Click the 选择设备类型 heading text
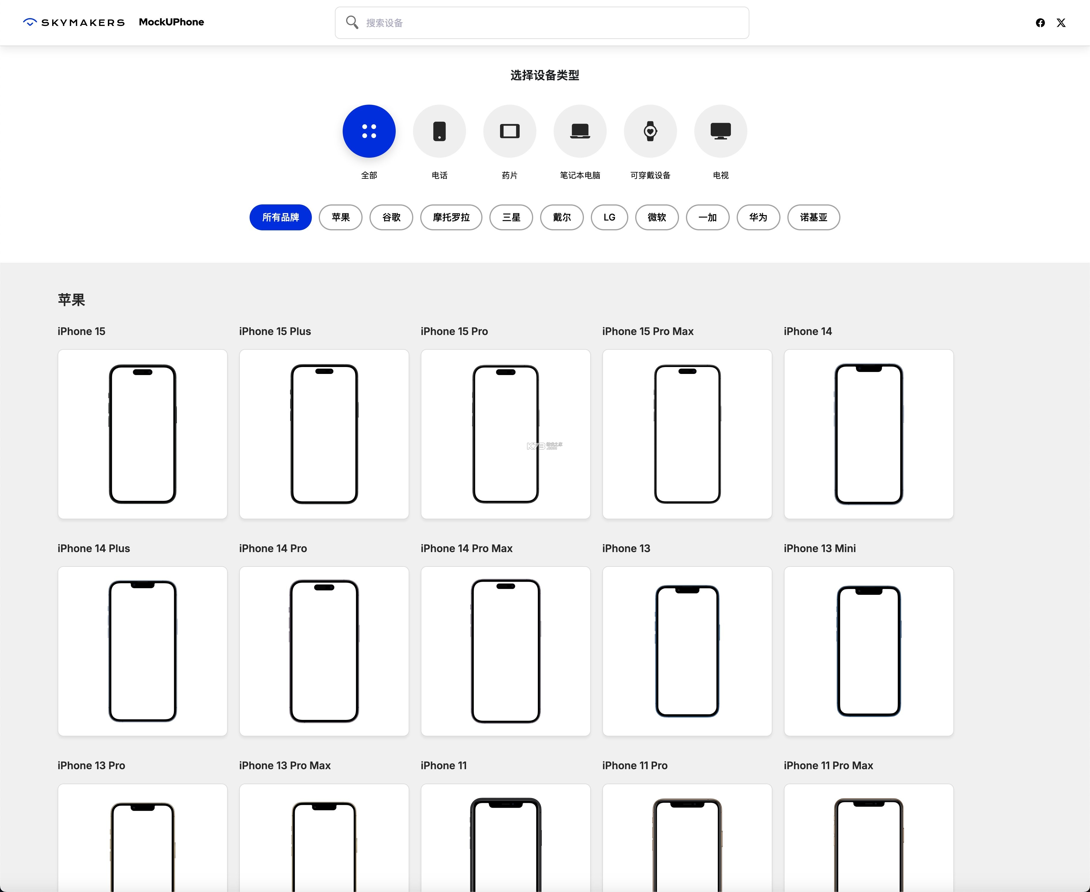Screen dimensions: 1090x892 (545, 75)
